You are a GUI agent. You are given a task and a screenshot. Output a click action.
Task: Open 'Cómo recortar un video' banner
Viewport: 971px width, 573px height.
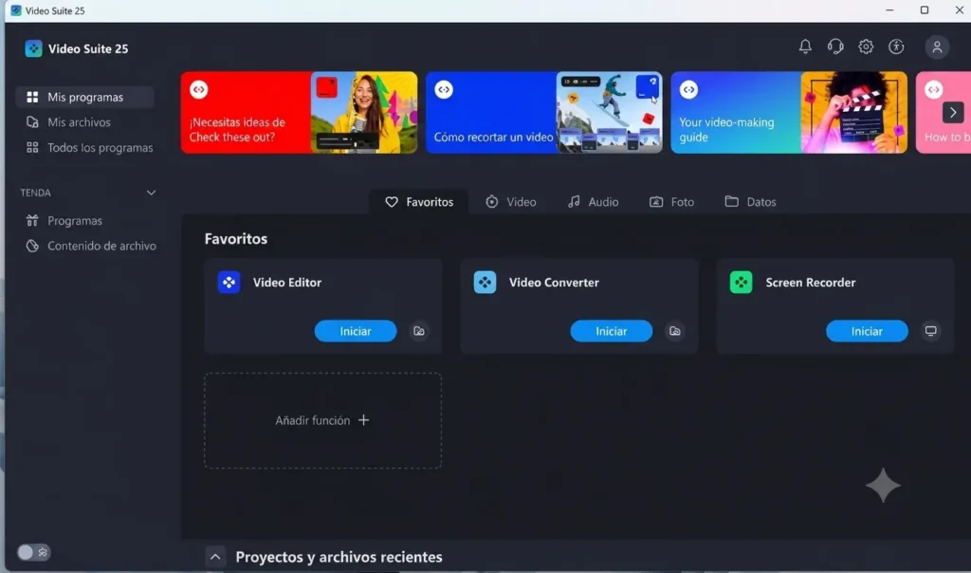[543, 112]
